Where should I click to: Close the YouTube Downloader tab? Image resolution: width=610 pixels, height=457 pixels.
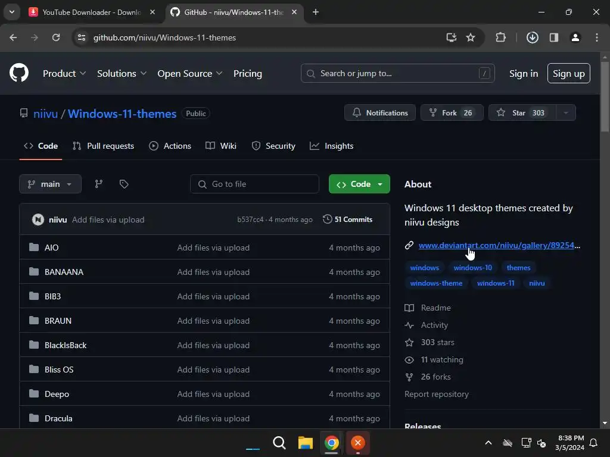pyautogui.click(x=152, y=12)
